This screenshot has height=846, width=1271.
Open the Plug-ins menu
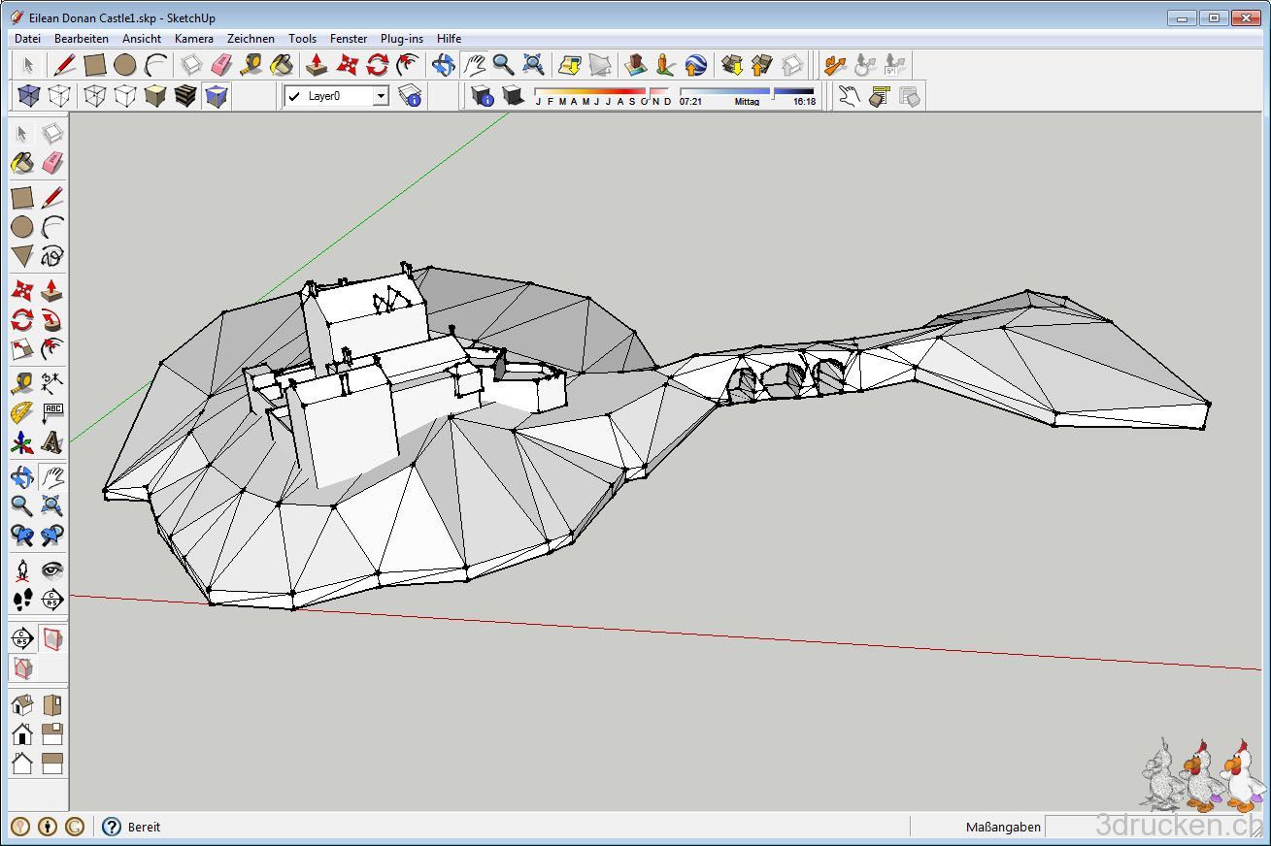[x=401, y=39]
